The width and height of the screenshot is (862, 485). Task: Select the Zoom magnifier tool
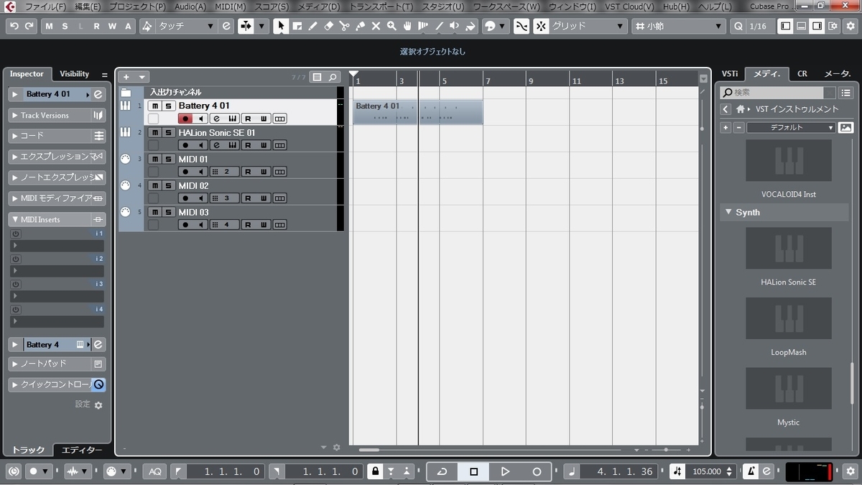(x=391, y=26)
